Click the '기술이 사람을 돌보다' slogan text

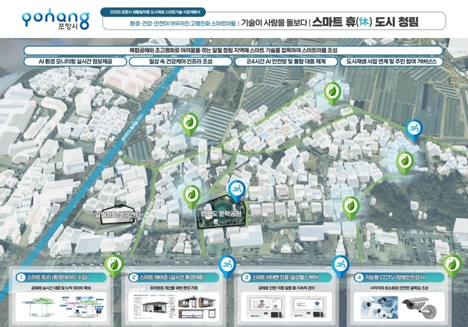pos(274,22)
